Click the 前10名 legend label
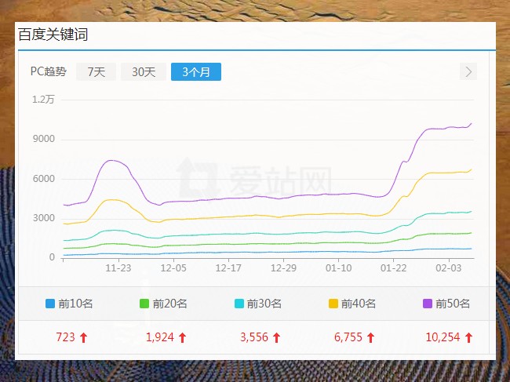This screenshot has height=382, width=510. click(75, 304)
